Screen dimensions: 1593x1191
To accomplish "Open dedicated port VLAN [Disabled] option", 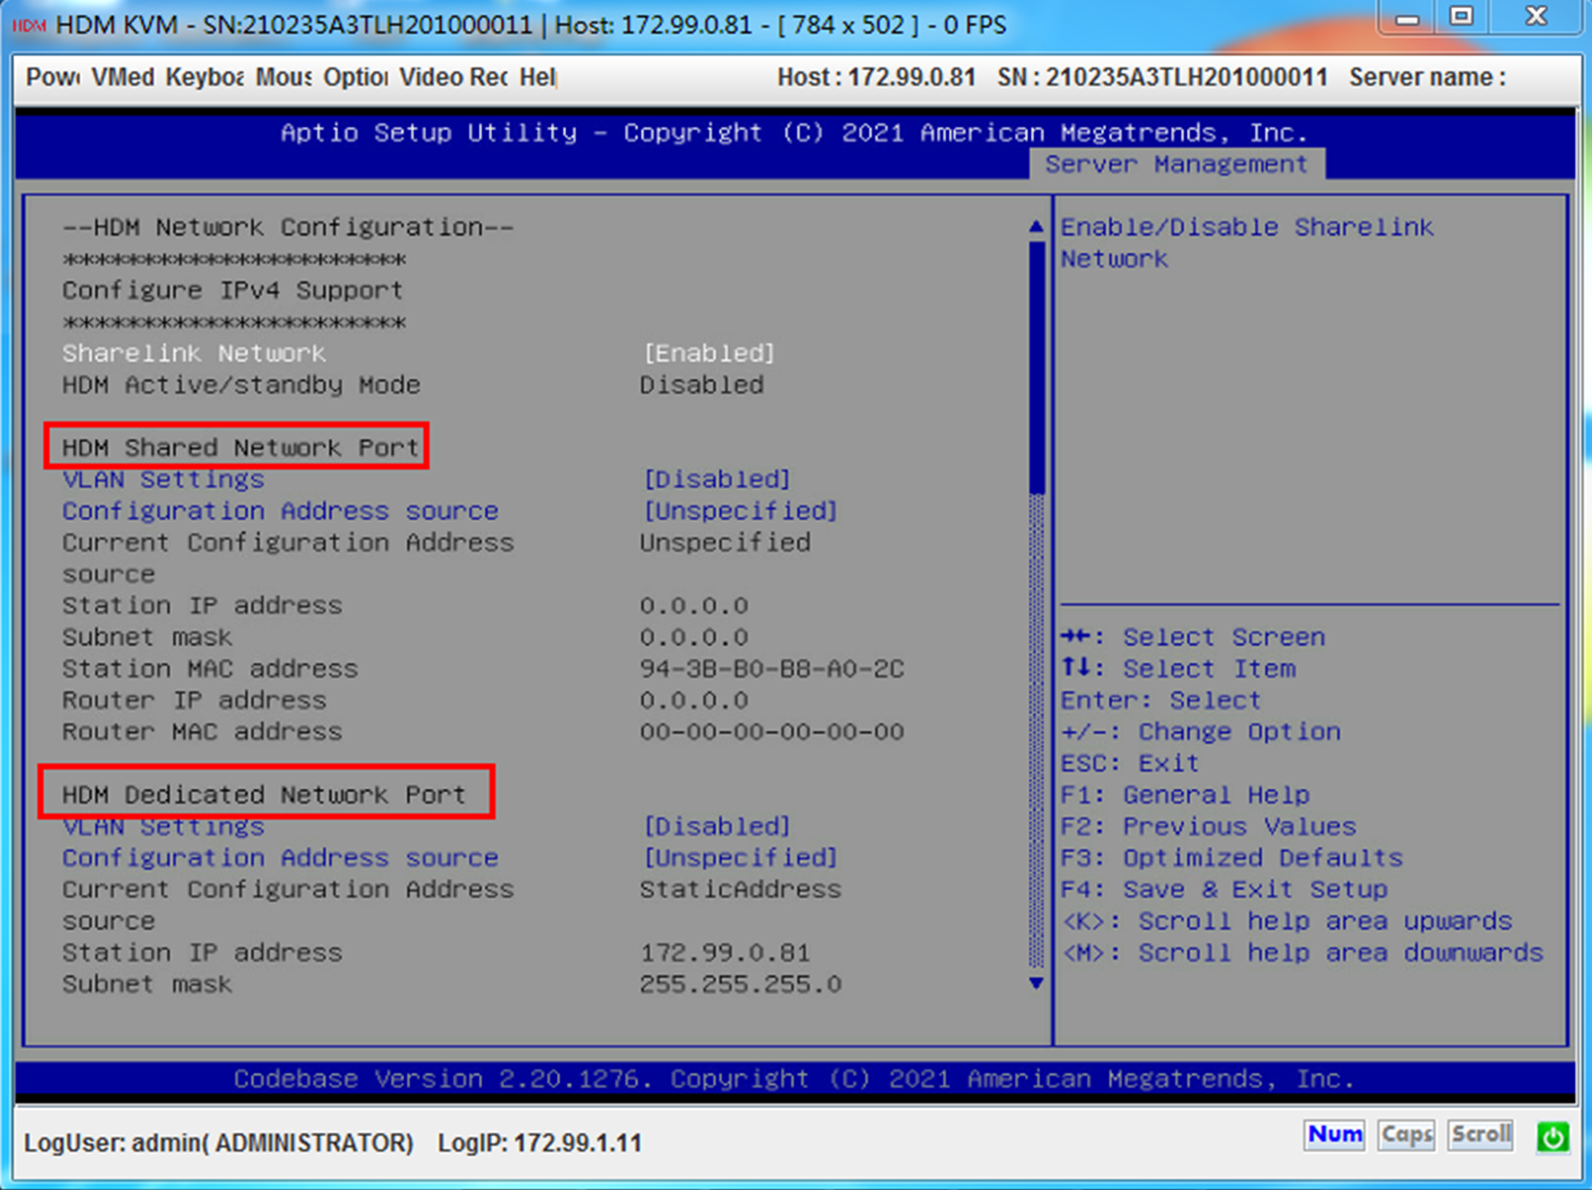I will click(717, 827).
